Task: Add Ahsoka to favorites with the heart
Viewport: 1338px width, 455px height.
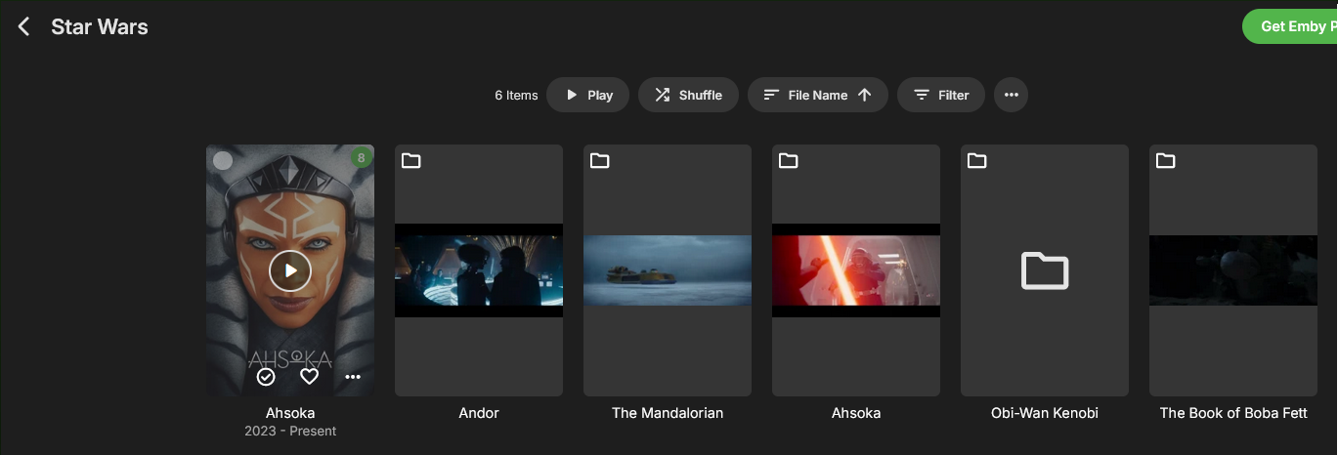Action: point(310,377)
